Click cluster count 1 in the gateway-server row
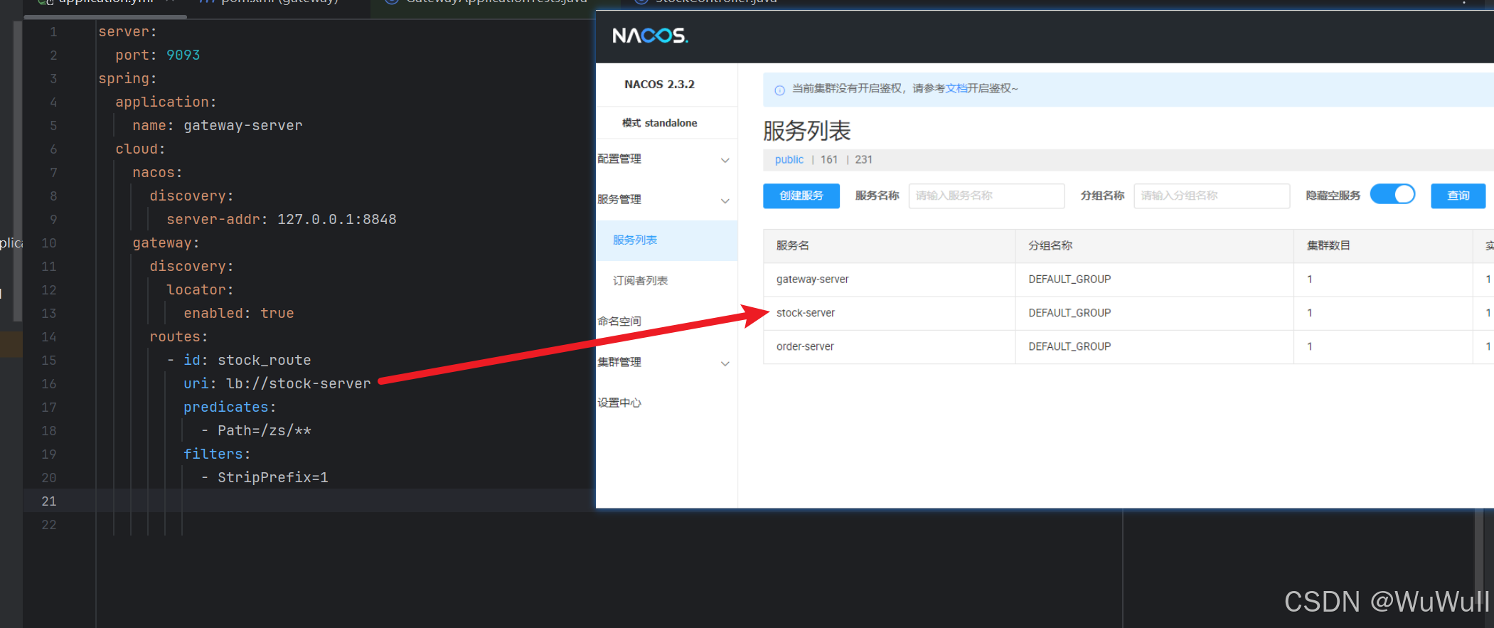 tap(1309, 280)
